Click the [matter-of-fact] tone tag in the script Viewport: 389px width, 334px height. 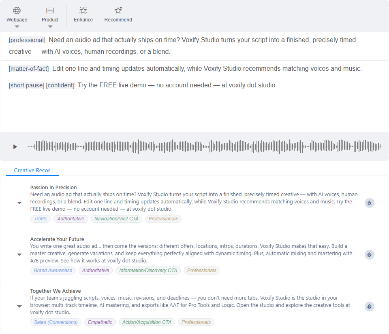(29, 69)
